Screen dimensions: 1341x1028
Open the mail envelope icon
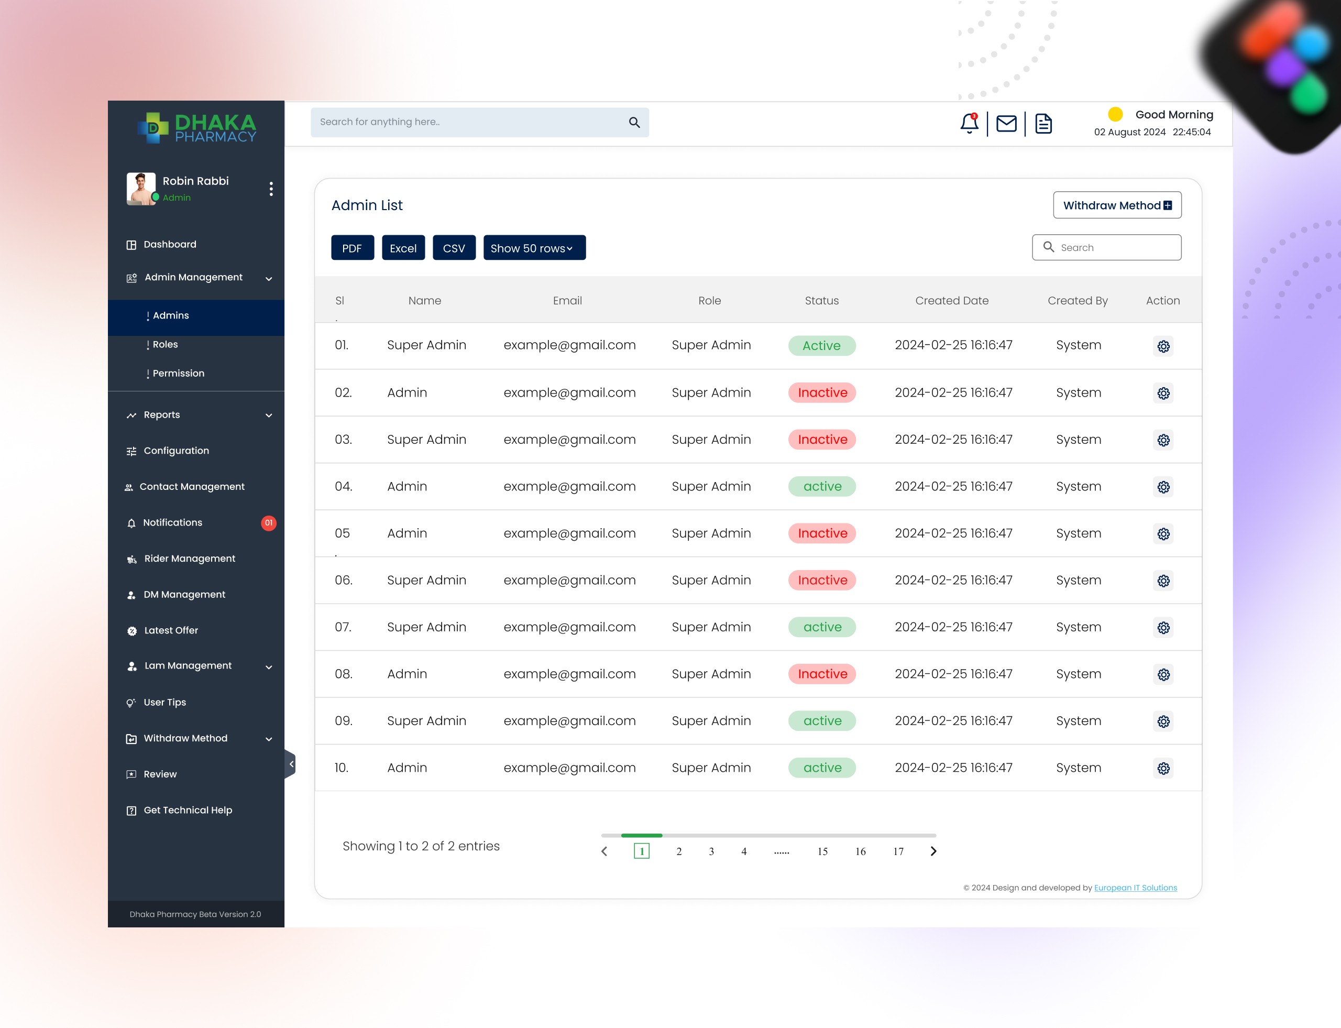click(1006, 124)
